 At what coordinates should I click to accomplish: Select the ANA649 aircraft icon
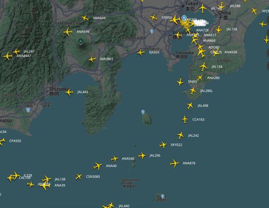tap(85, 18)
